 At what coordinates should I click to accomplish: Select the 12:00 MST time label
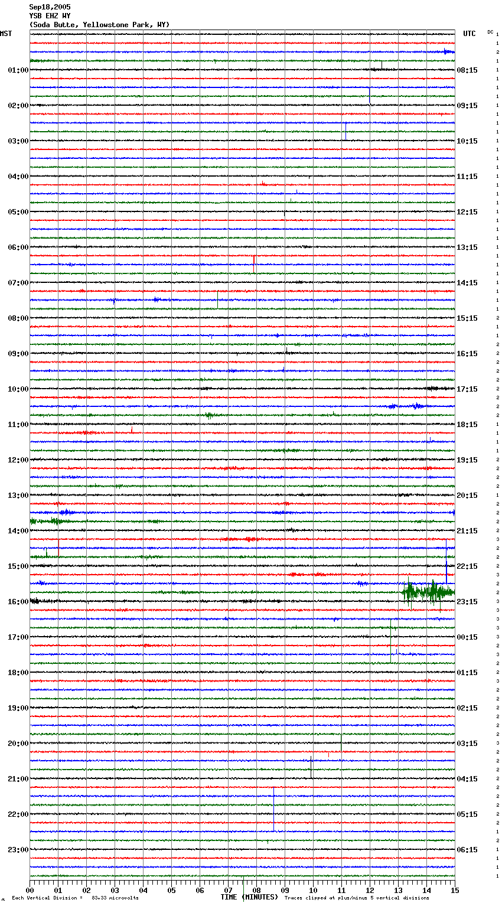click(18, 460)
